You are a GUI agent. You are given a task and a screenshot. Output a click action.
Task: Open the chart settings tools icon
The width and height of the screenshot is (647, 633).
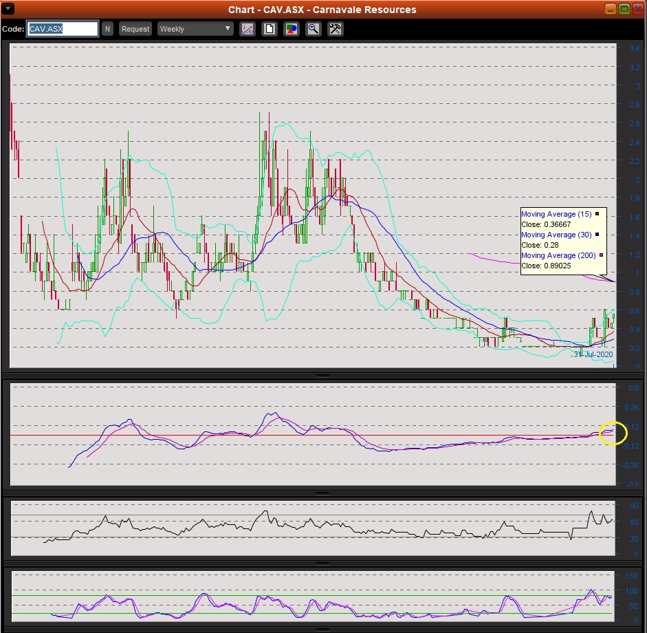(x=335, y=29)
